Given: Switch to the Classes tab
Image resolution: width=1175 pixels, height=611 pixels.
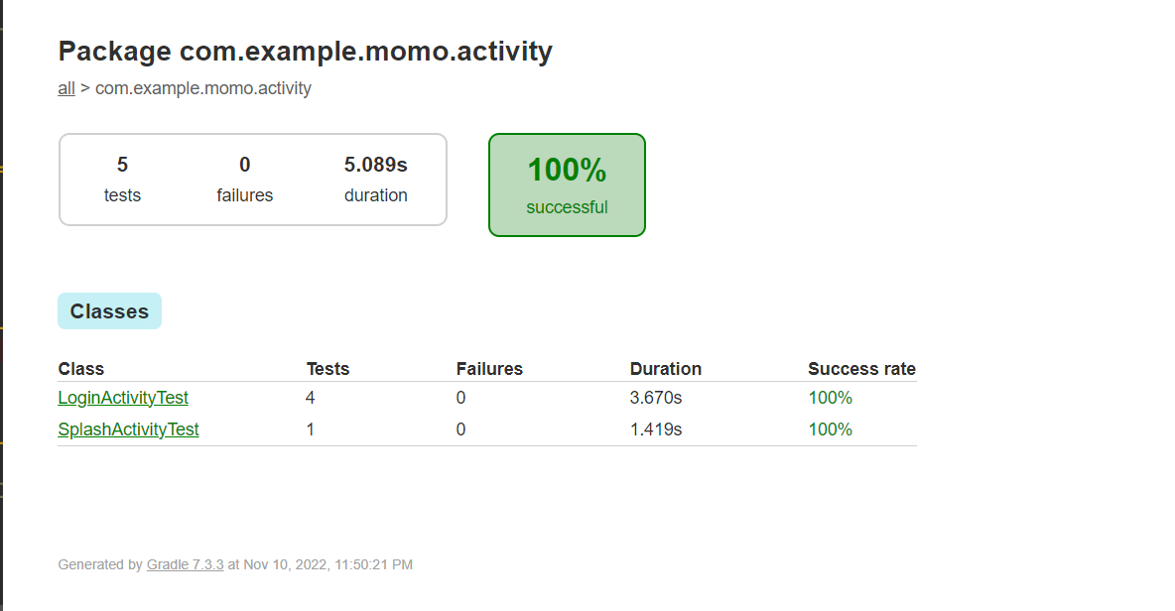Looking at the screenshot, I should pyautogui.click(x=109, y=310).
